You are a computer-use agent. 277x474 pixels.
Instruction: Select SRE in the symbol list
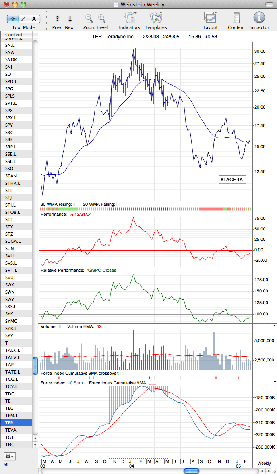coord(16,139)
